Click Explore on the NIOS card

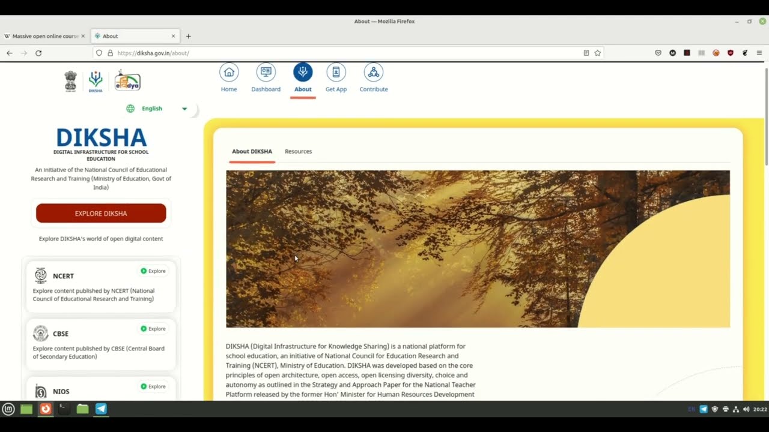click(x=153, y=386)
